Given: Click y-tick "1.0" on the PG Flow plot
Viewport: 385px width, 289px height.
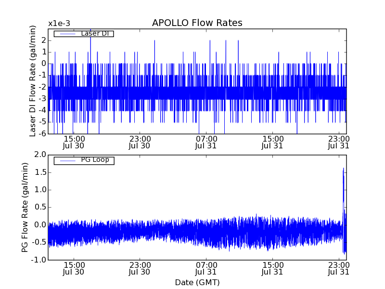Looking at the screenshot, I should (x=40, y=190).
